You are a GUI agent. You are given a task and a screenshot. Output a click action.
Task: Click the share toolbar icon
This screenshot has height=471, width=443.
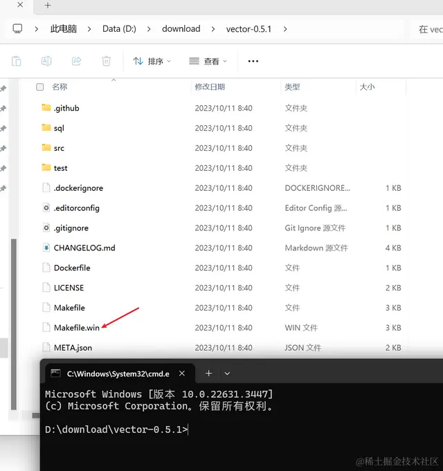(76, 61)
